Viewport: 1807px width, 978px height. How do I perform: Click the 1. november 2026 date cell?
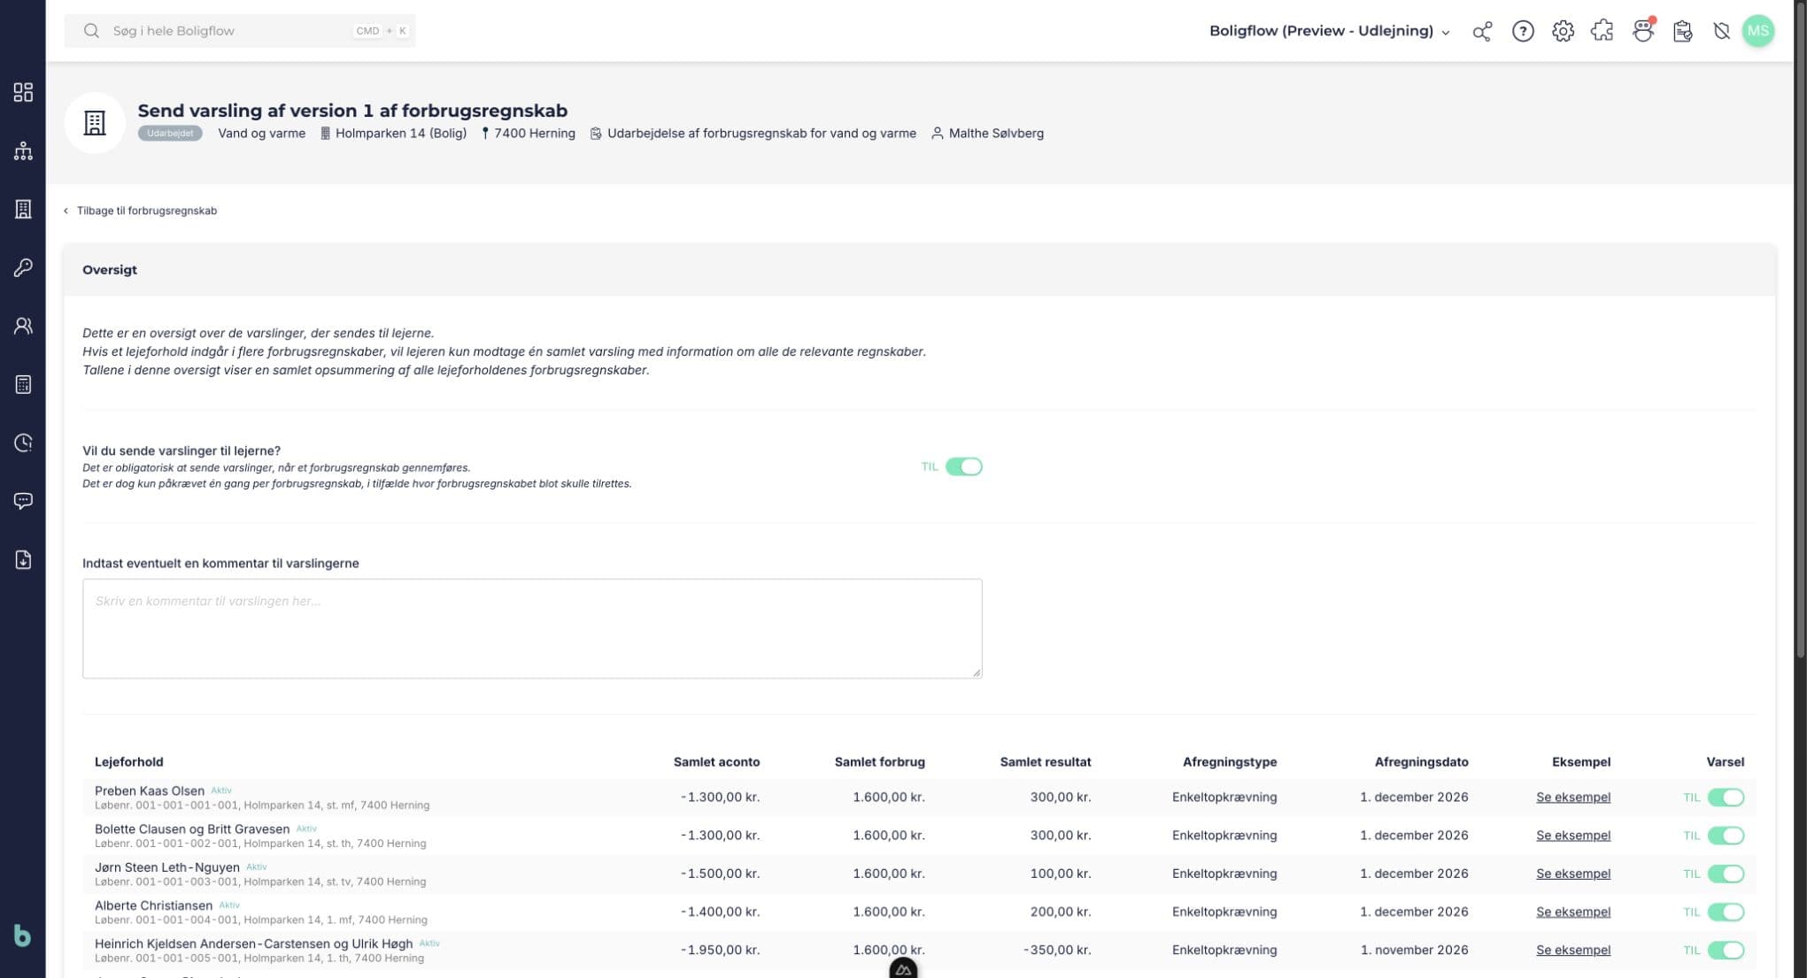click(x=1414, y=950)
